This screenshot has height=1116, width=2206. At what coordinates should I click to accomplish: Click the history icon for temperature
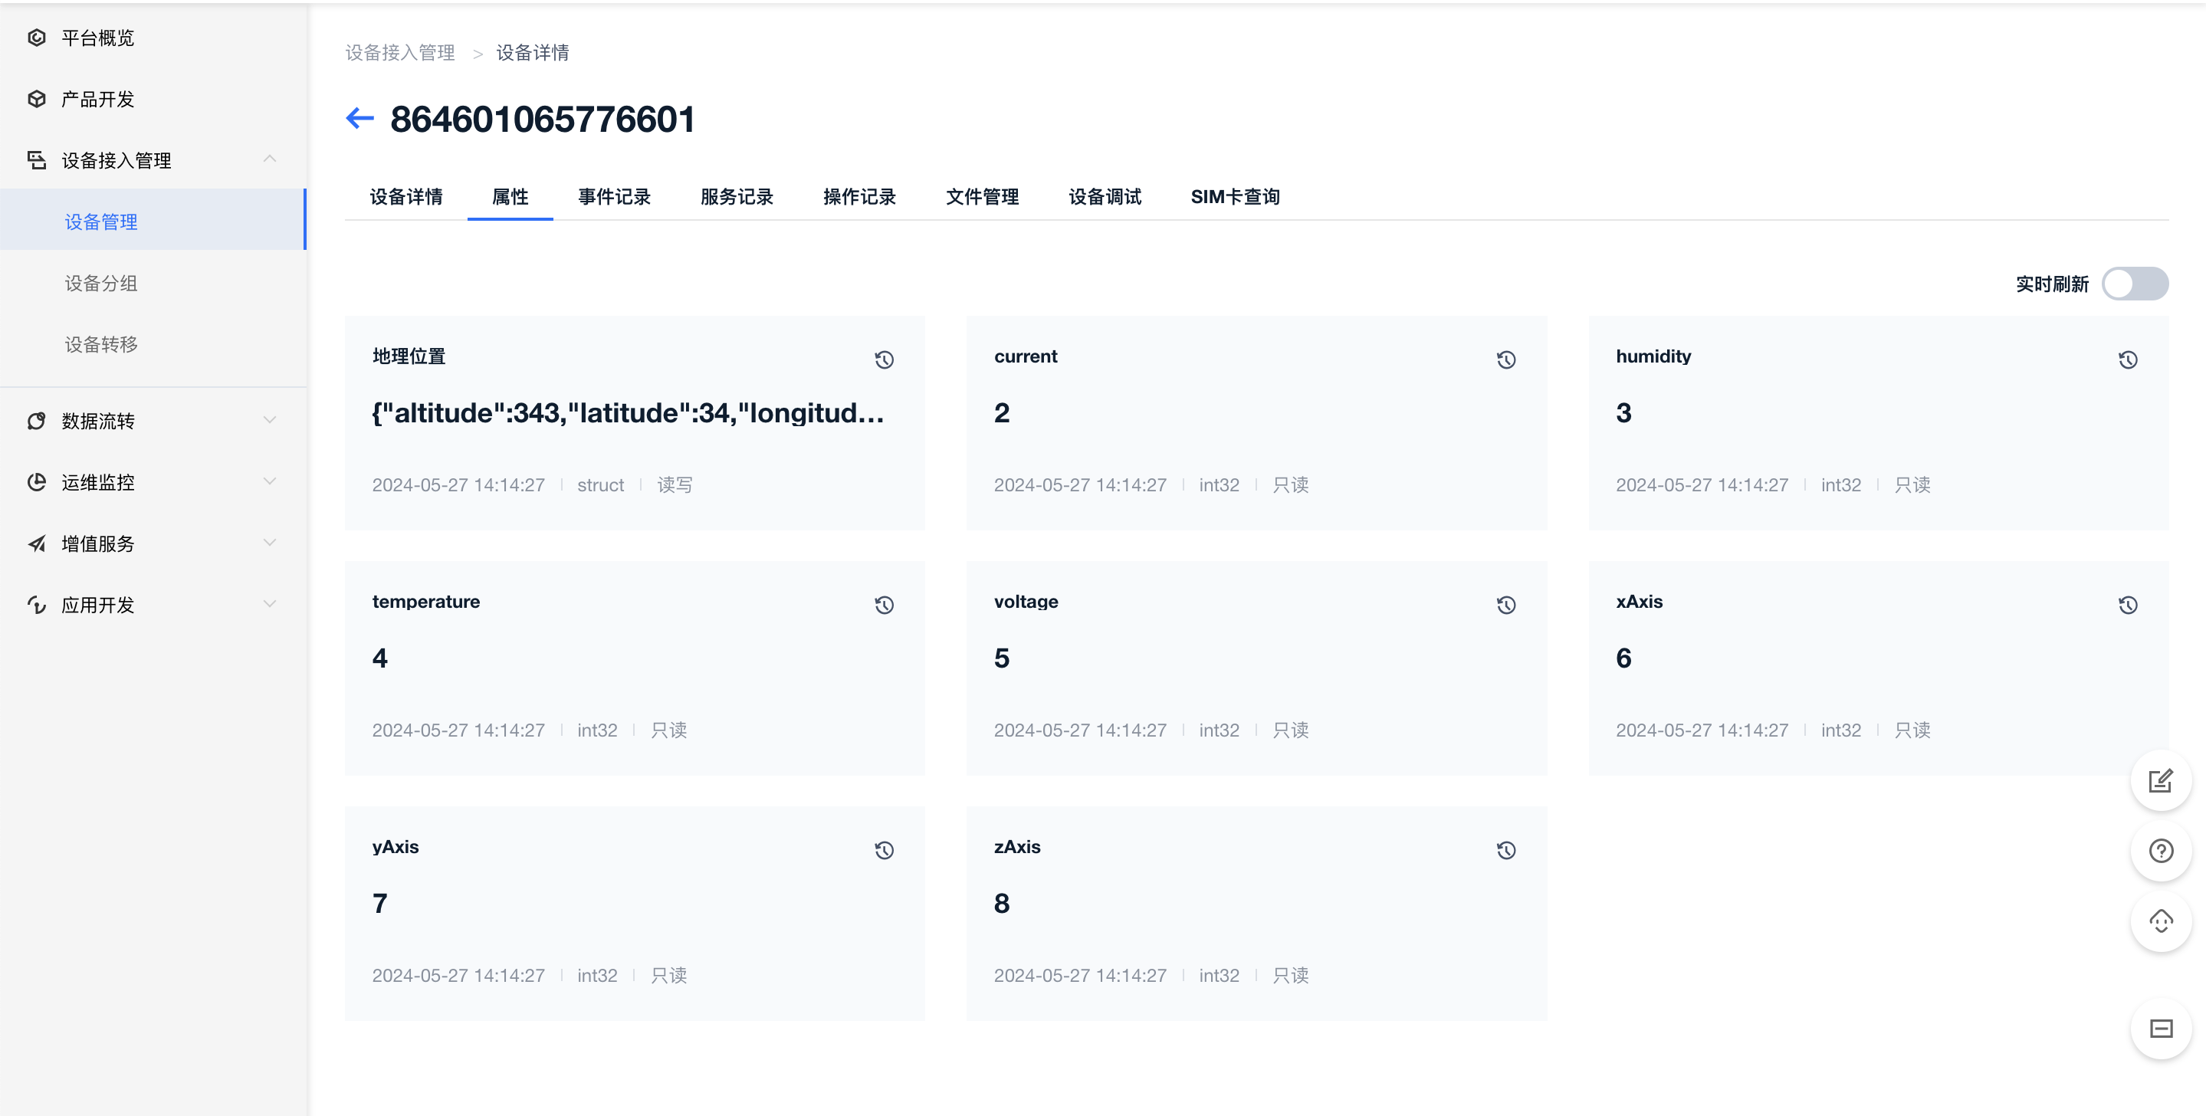(882, 605)
